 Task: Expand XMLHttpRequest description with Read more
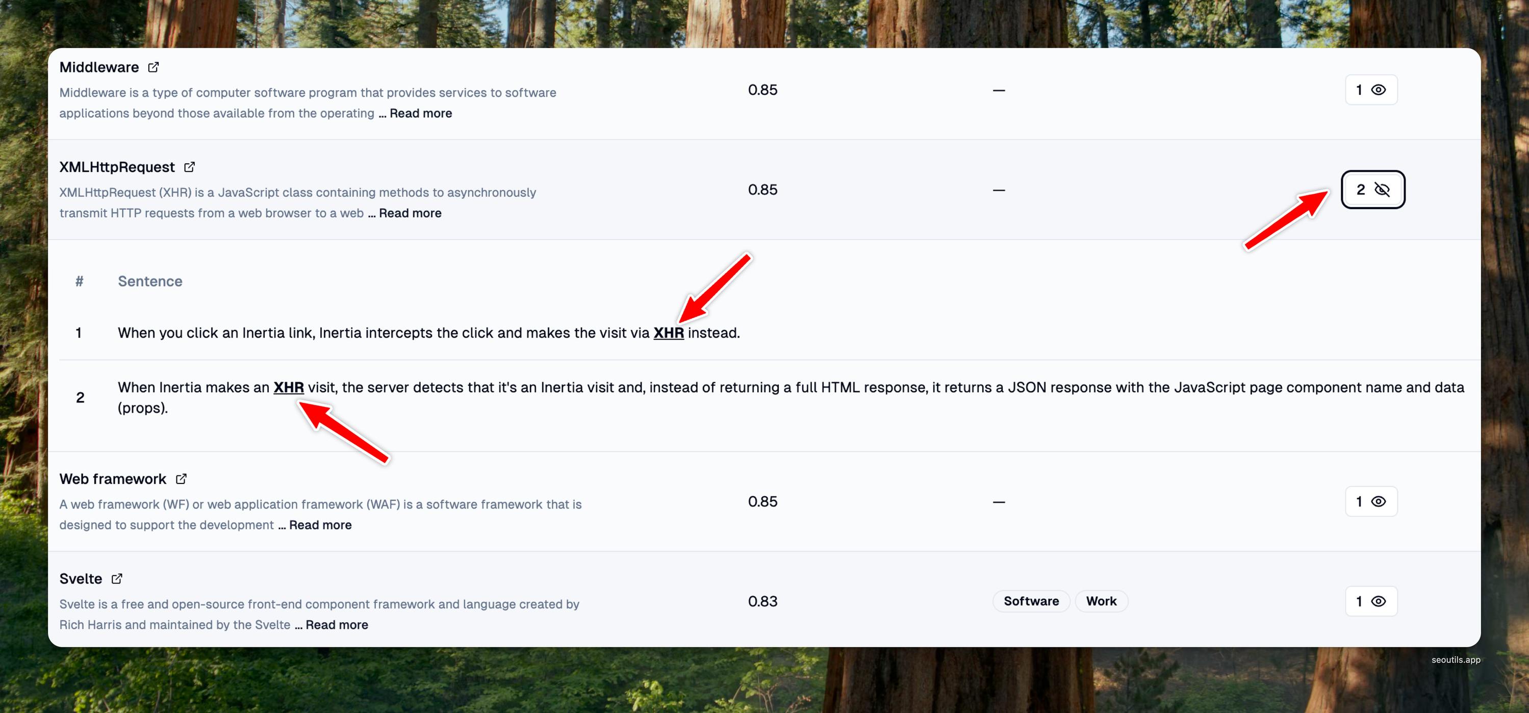tap(410, 213)
